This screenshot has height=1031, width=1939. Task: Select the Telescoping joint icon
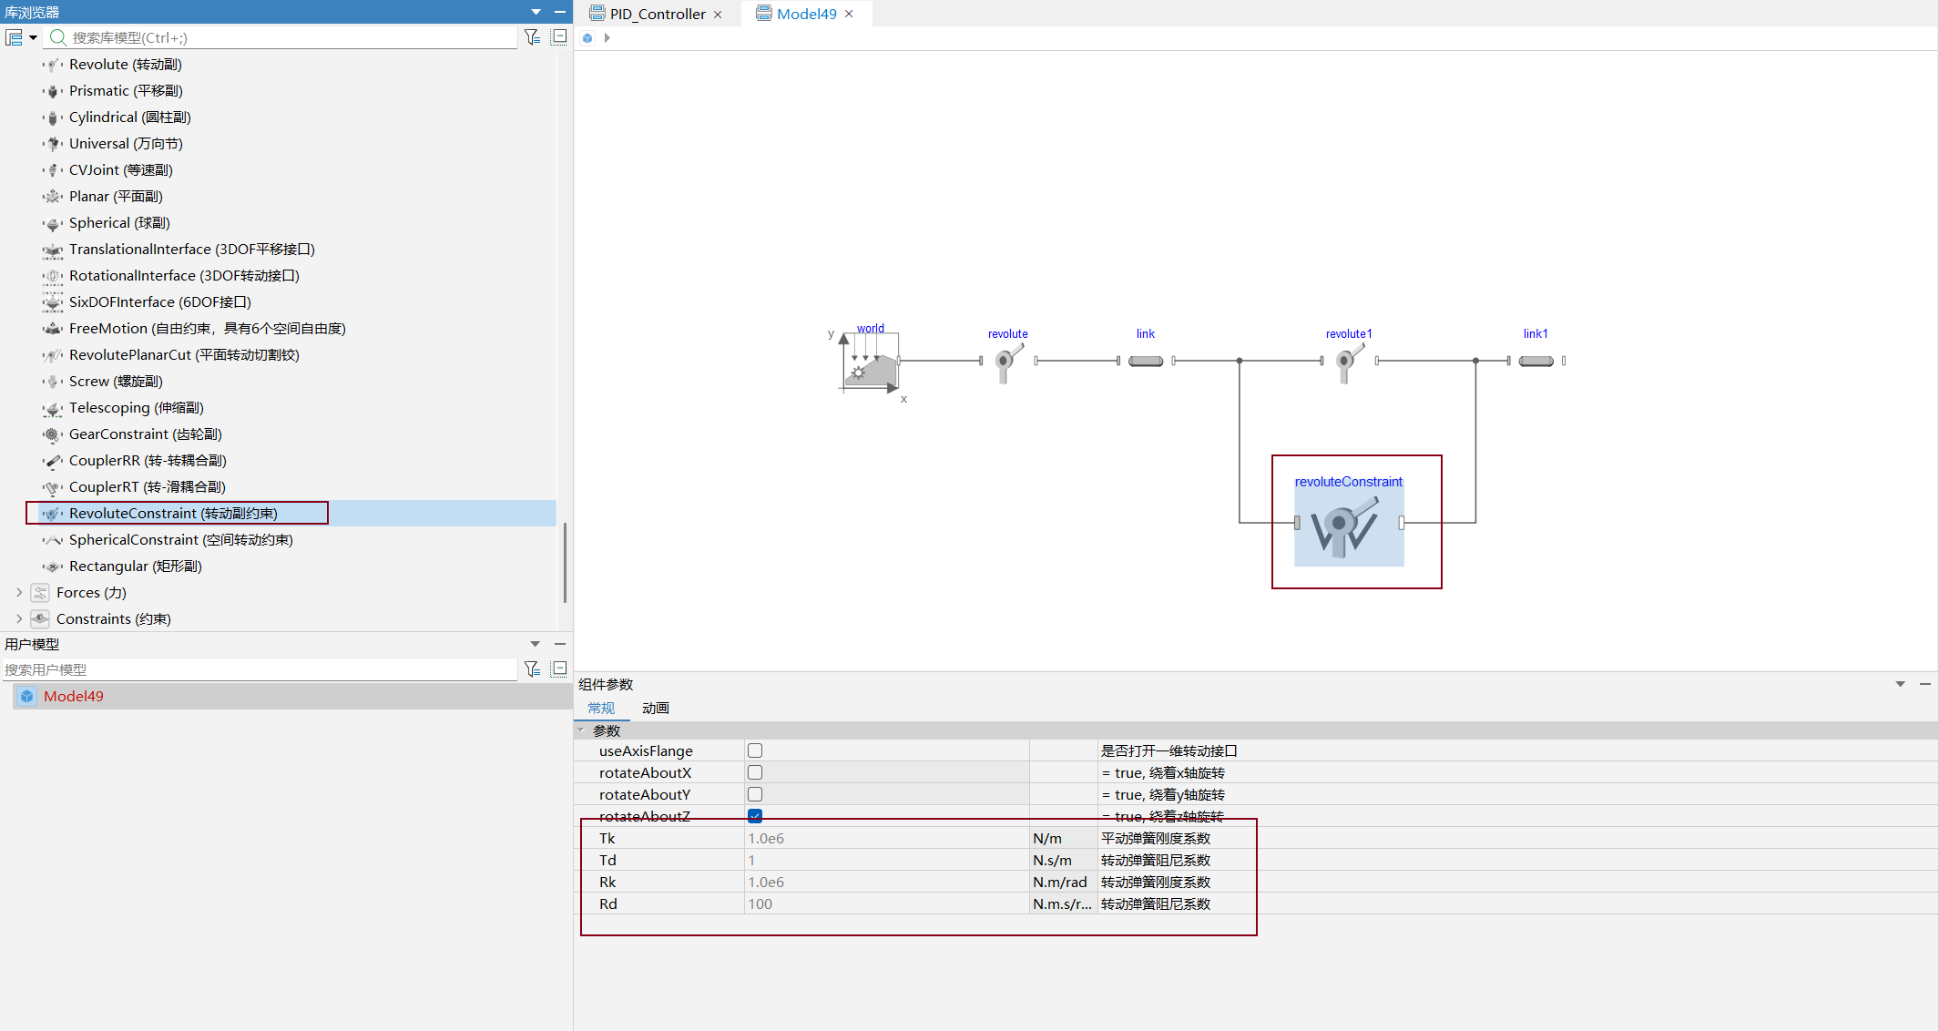pos(53,408)
